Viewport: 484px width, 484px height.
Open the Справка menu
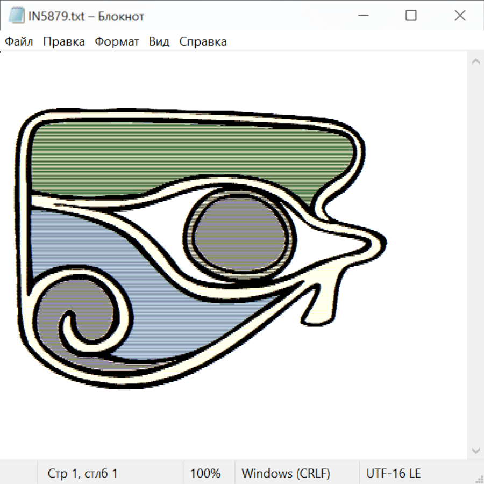coord(203,41)
